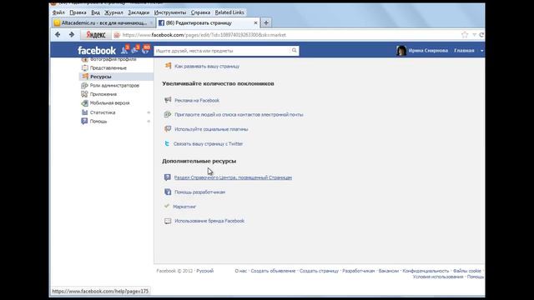Open the Вид menu

(95, 12)
